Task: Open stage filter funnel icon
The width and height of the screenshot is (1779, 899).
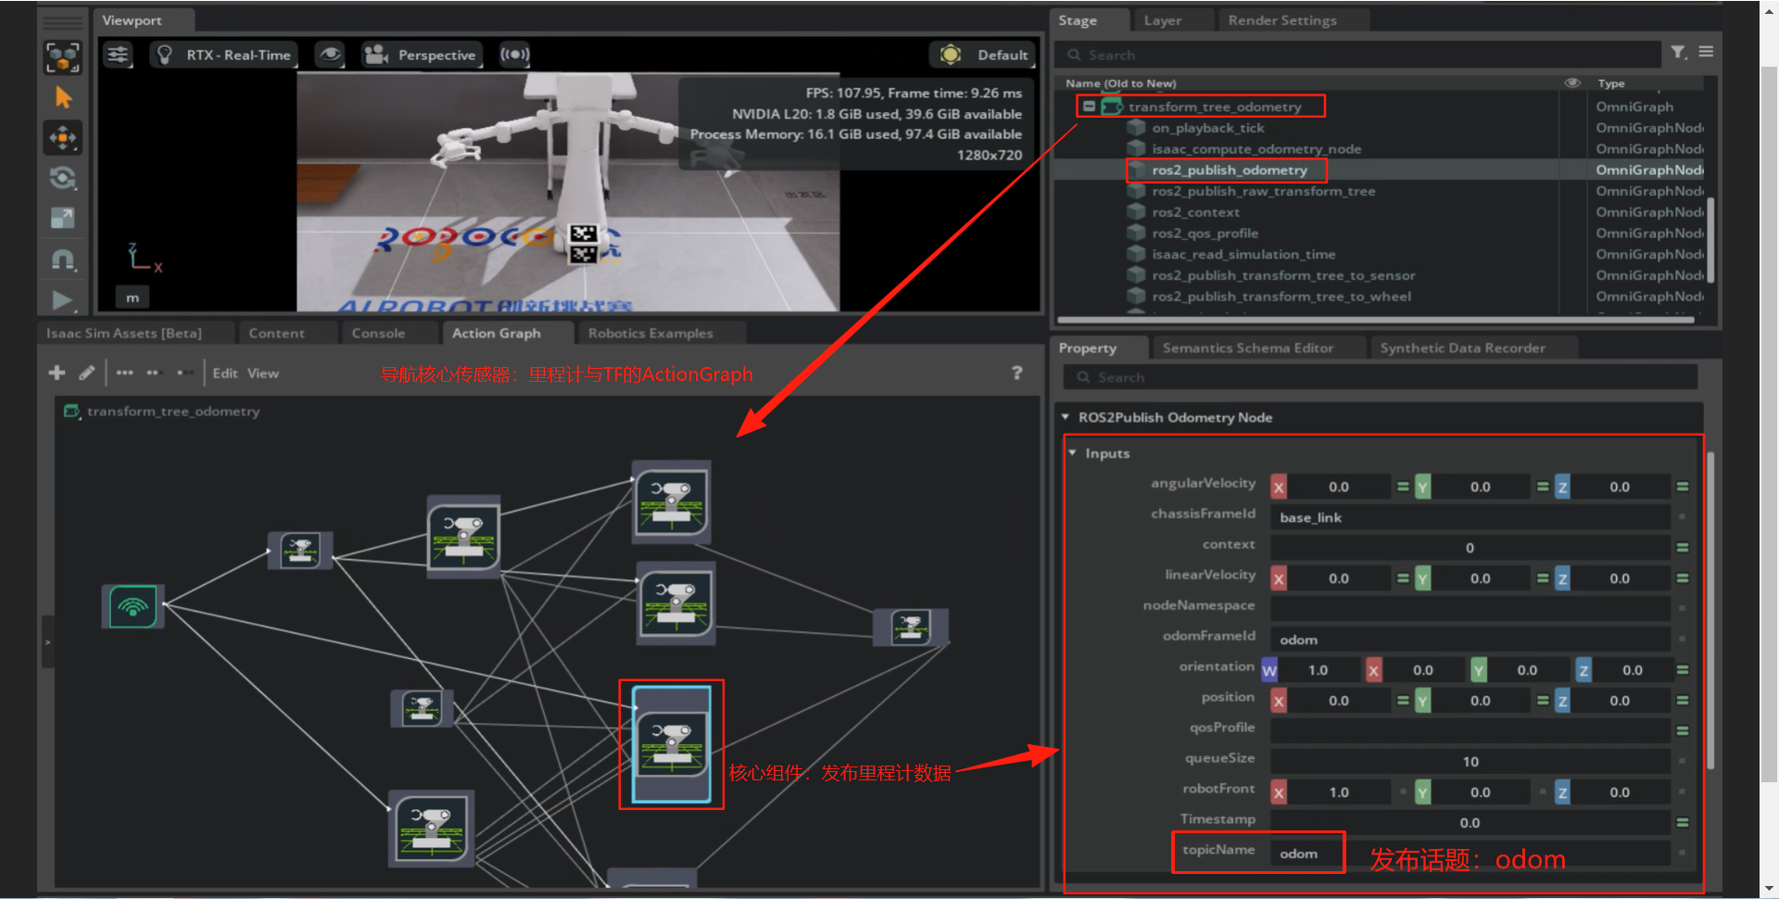Action: (1679, 53)
